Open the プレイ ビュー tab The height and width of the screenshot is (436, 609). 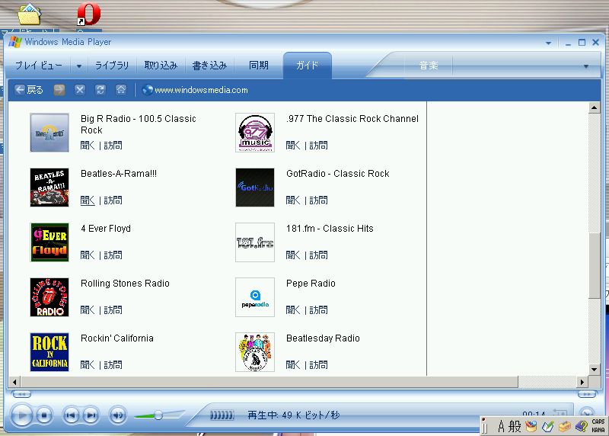38,66
